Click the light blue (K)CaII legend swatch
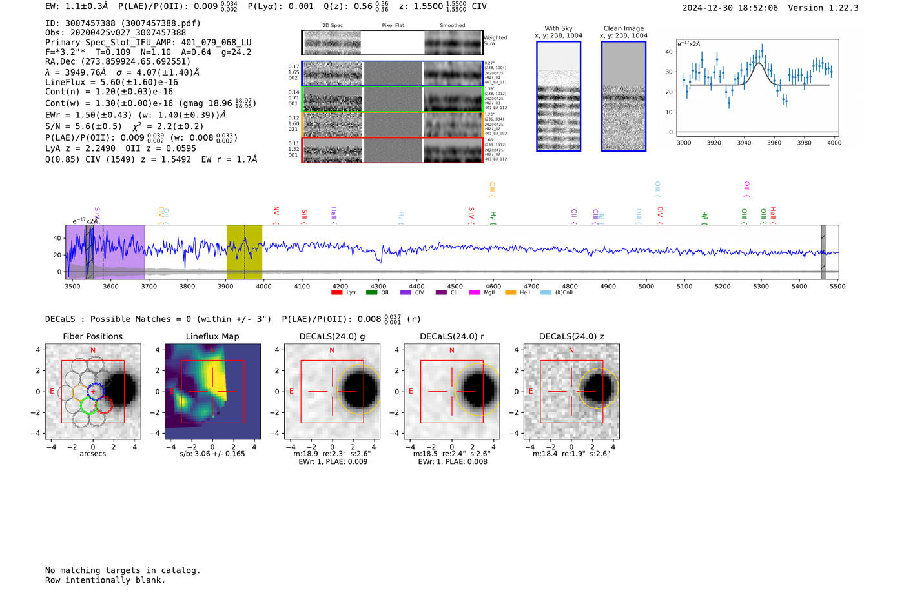Image resolution: width=904 pixels, height=615 pixels. (x=546, y=293)
